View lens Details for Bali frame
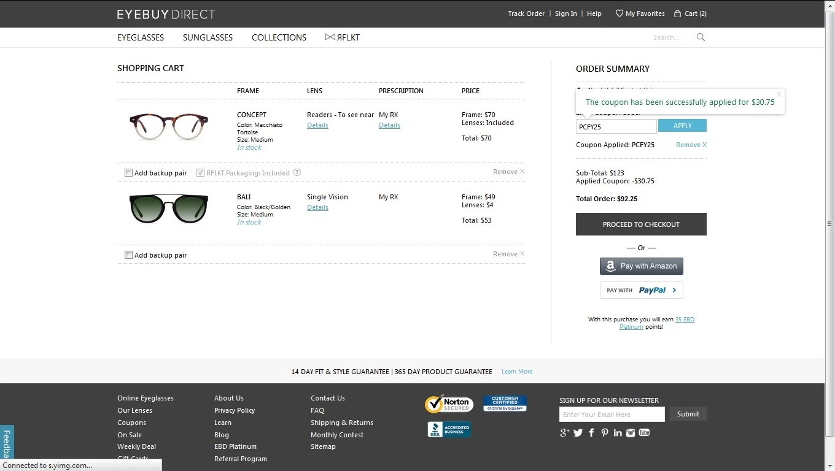Screen dimensions: 835x471 point(317,207)
